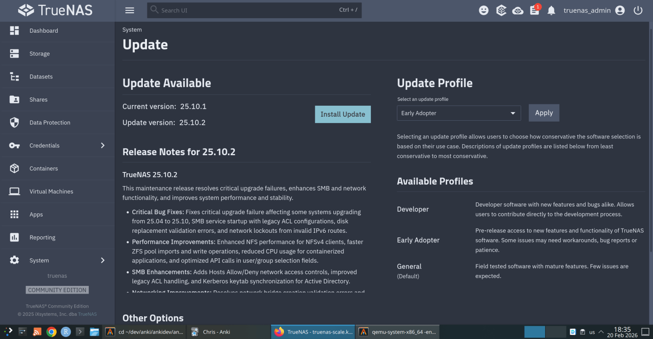Open the Data Protection section
Viewport: 653px width, 339px height.
click(x=50, y=123)
